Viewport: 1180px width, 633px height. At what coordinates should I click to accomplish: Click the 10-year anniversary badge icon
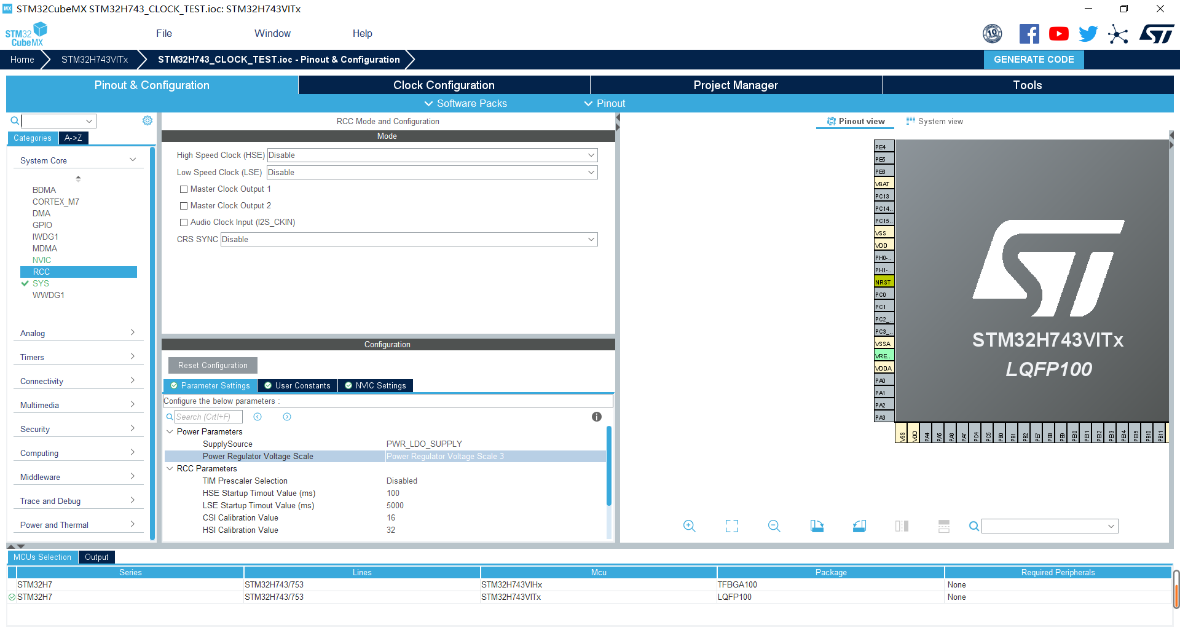coord(993,34)
